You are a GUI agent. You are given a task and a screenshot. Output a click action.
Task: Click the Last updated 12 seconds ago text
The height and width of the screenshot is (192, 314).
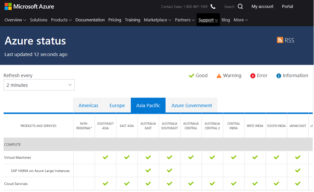(36, 54)
